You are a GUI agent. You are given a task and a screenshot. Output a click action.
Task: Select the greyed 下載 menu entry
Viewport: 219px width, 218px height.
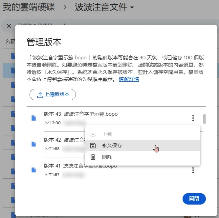[x=142, y=134]
